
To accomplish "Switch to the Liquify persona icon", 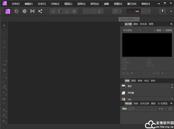I will [17, 11].
